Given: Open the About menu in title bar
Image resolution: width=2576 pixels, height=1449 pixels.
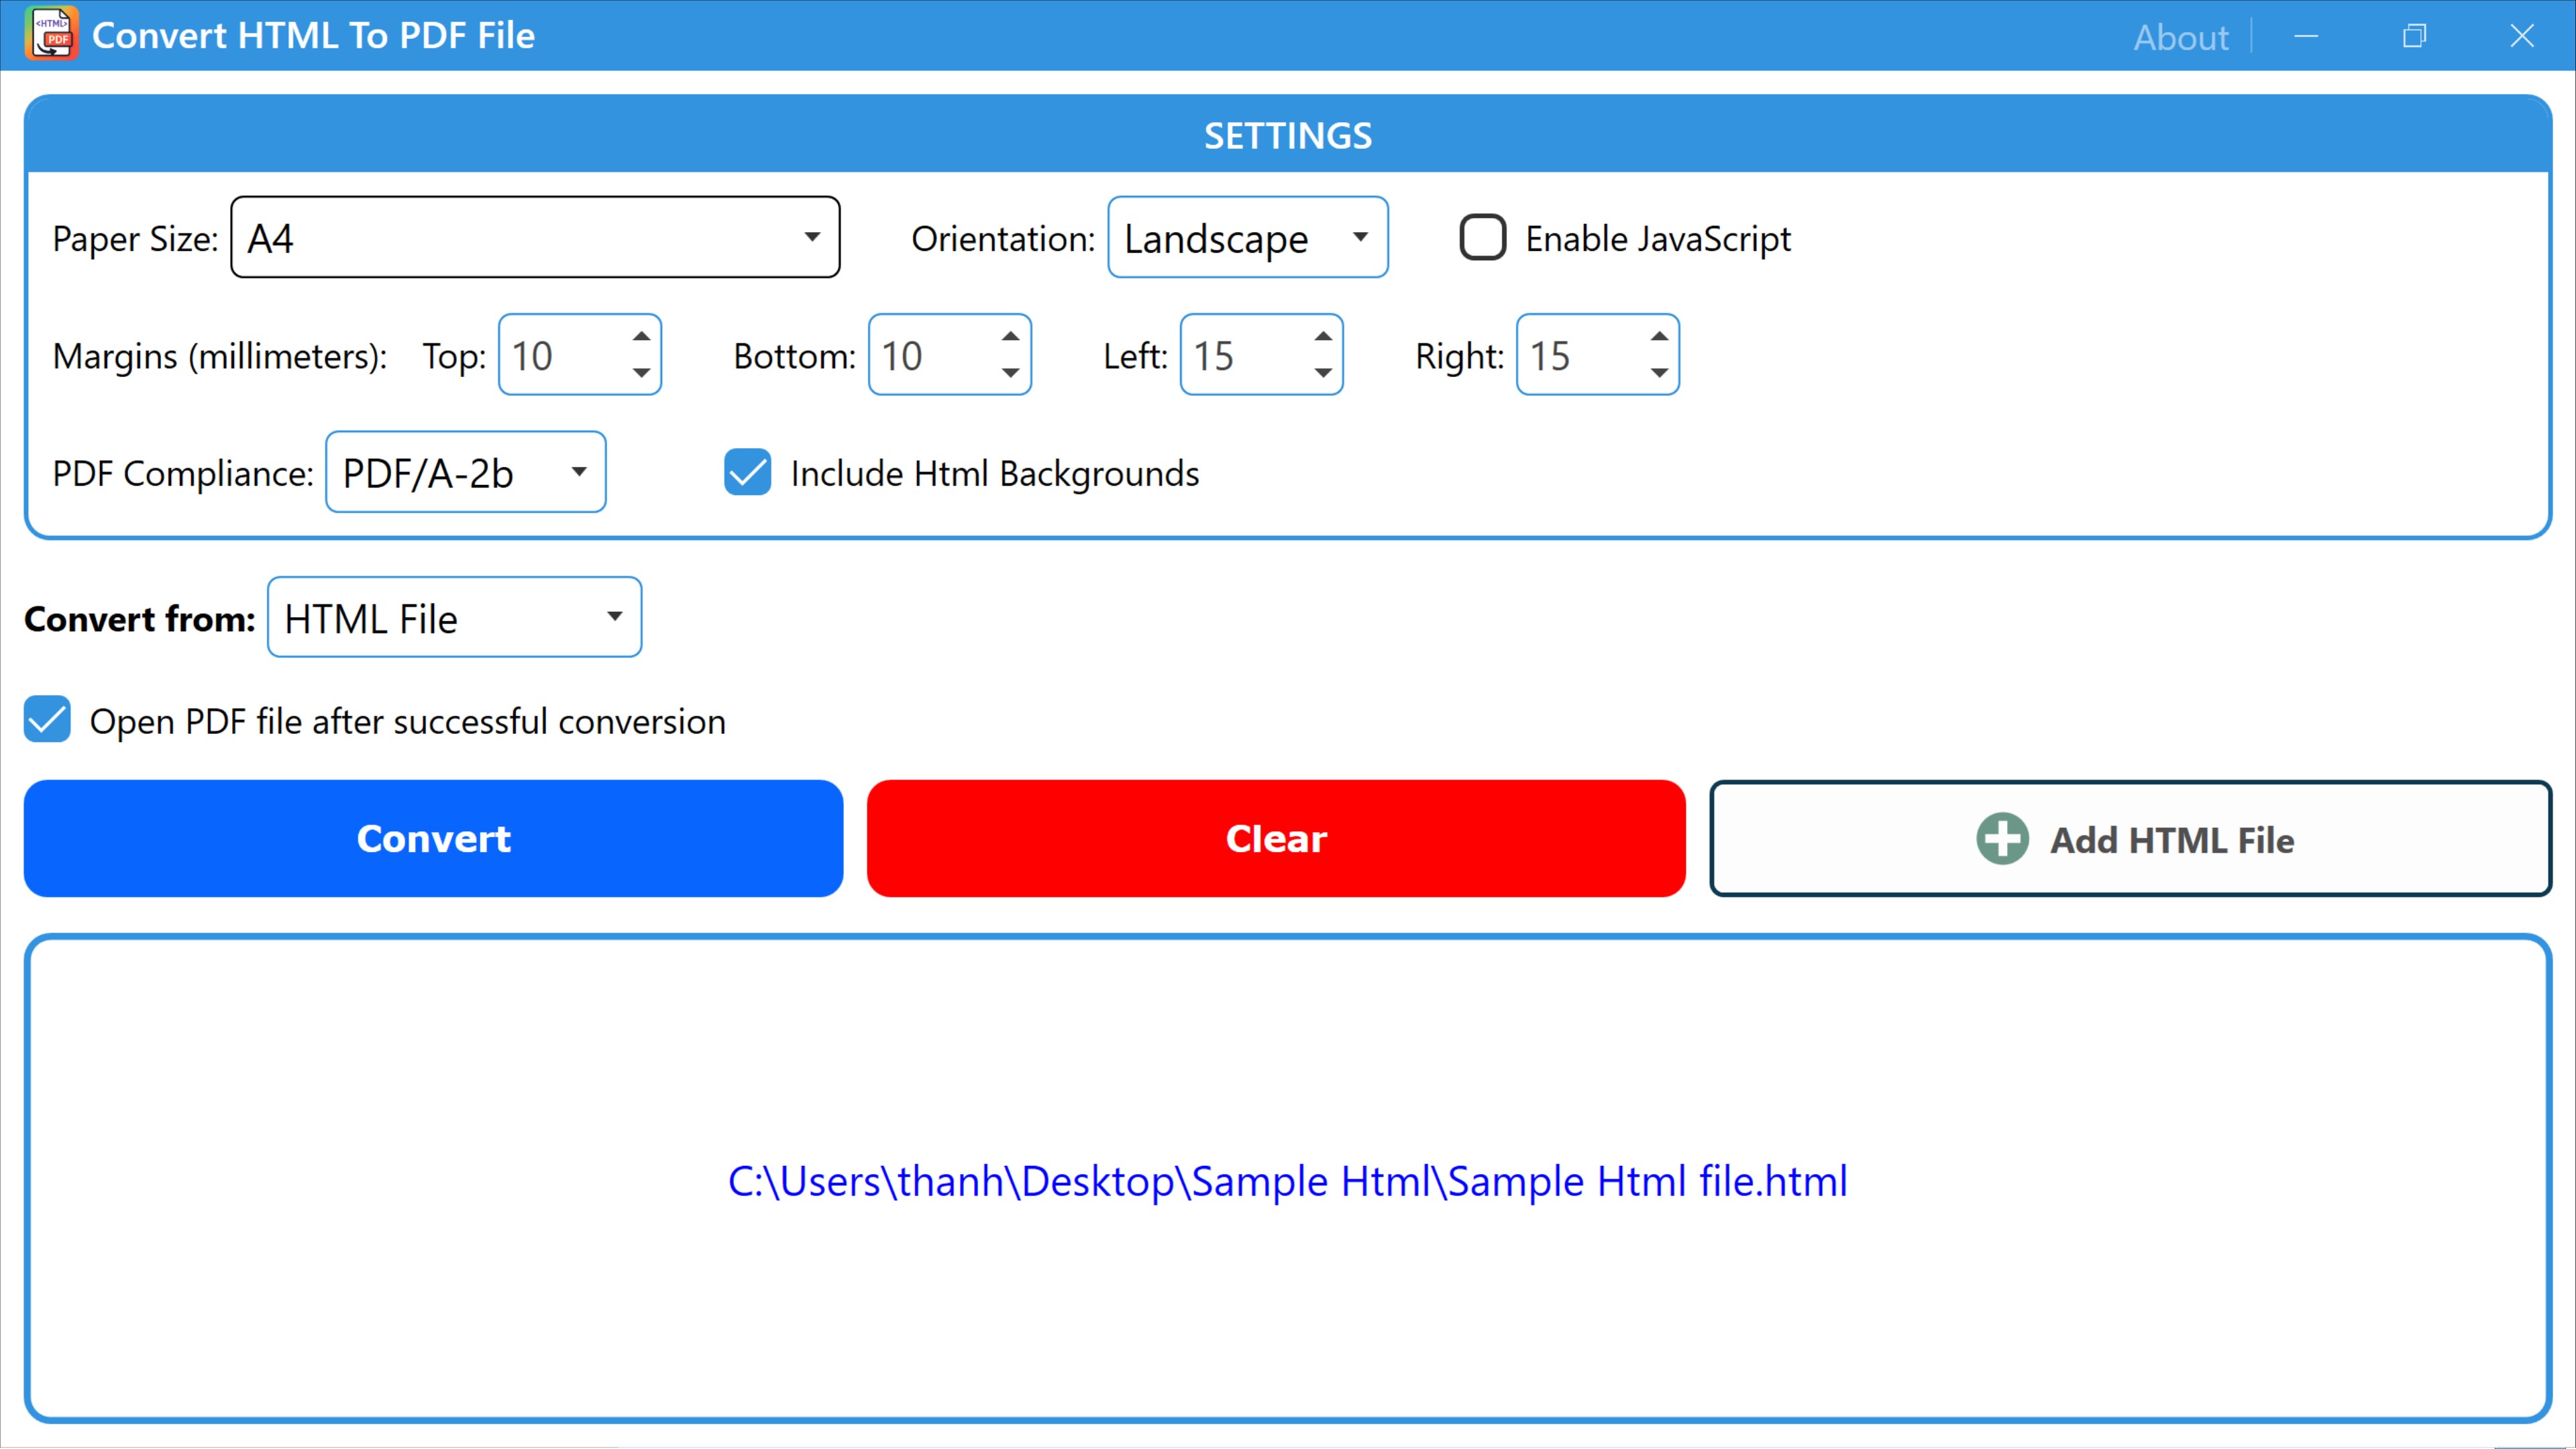Looking at the screenshot, I should tap(2180, 37).
